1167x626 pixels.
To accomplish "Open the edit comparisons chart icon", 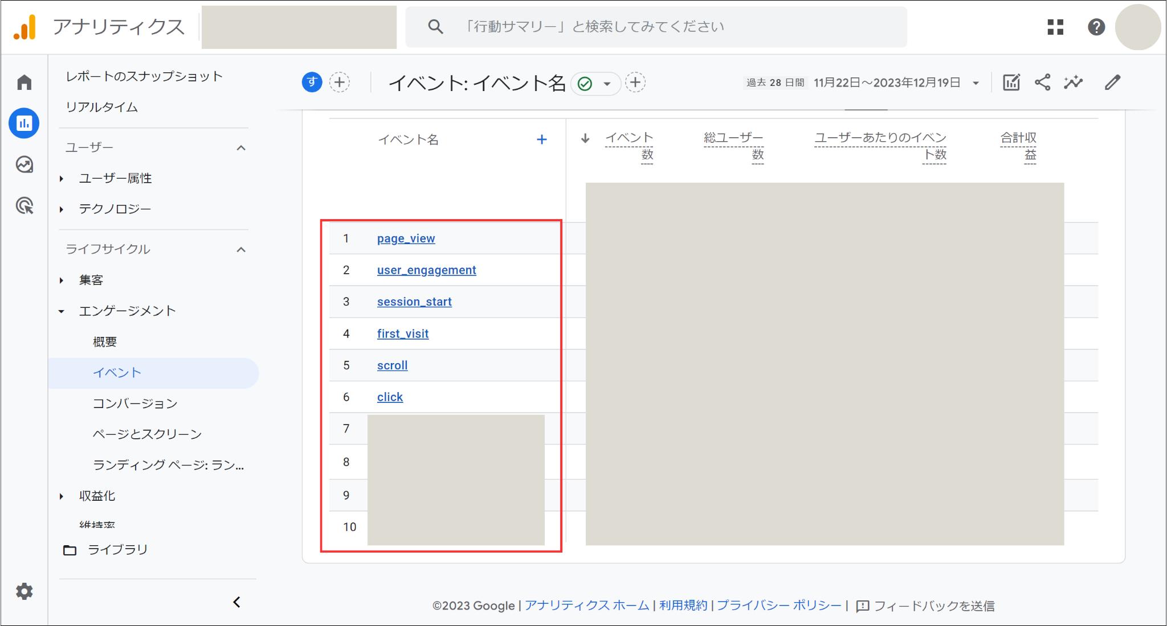I will [1011, 83].
